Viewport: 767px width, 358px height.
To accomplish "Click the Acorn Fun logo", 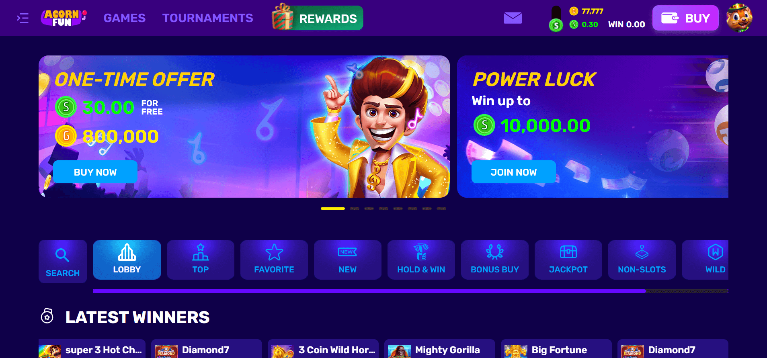I will (64, 18).
